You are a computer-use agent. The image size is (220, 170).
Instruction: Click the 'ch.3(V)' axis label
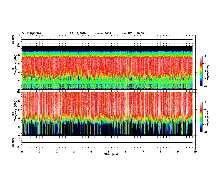pyautogui.click(x=13, y=142)
